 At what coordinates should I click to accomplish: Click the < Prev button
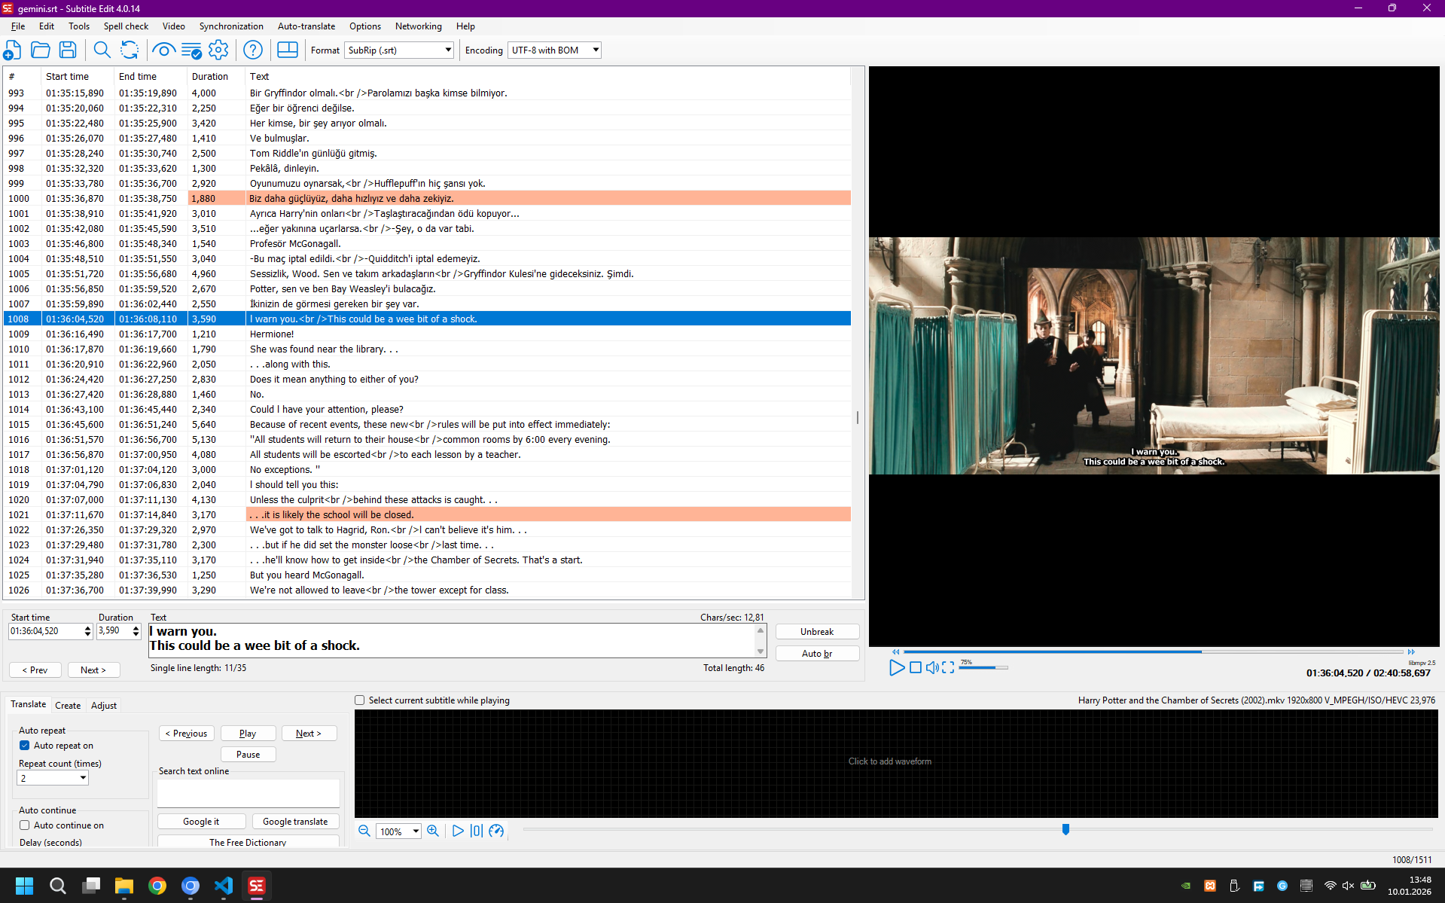point(35,670)
